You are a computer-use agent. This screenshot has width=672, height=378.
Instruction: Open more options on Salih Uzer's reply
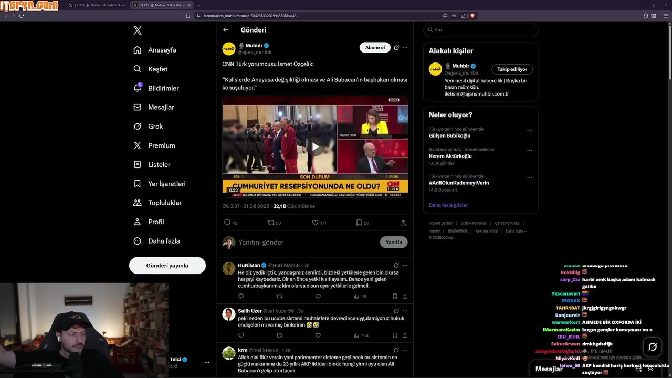405,311
